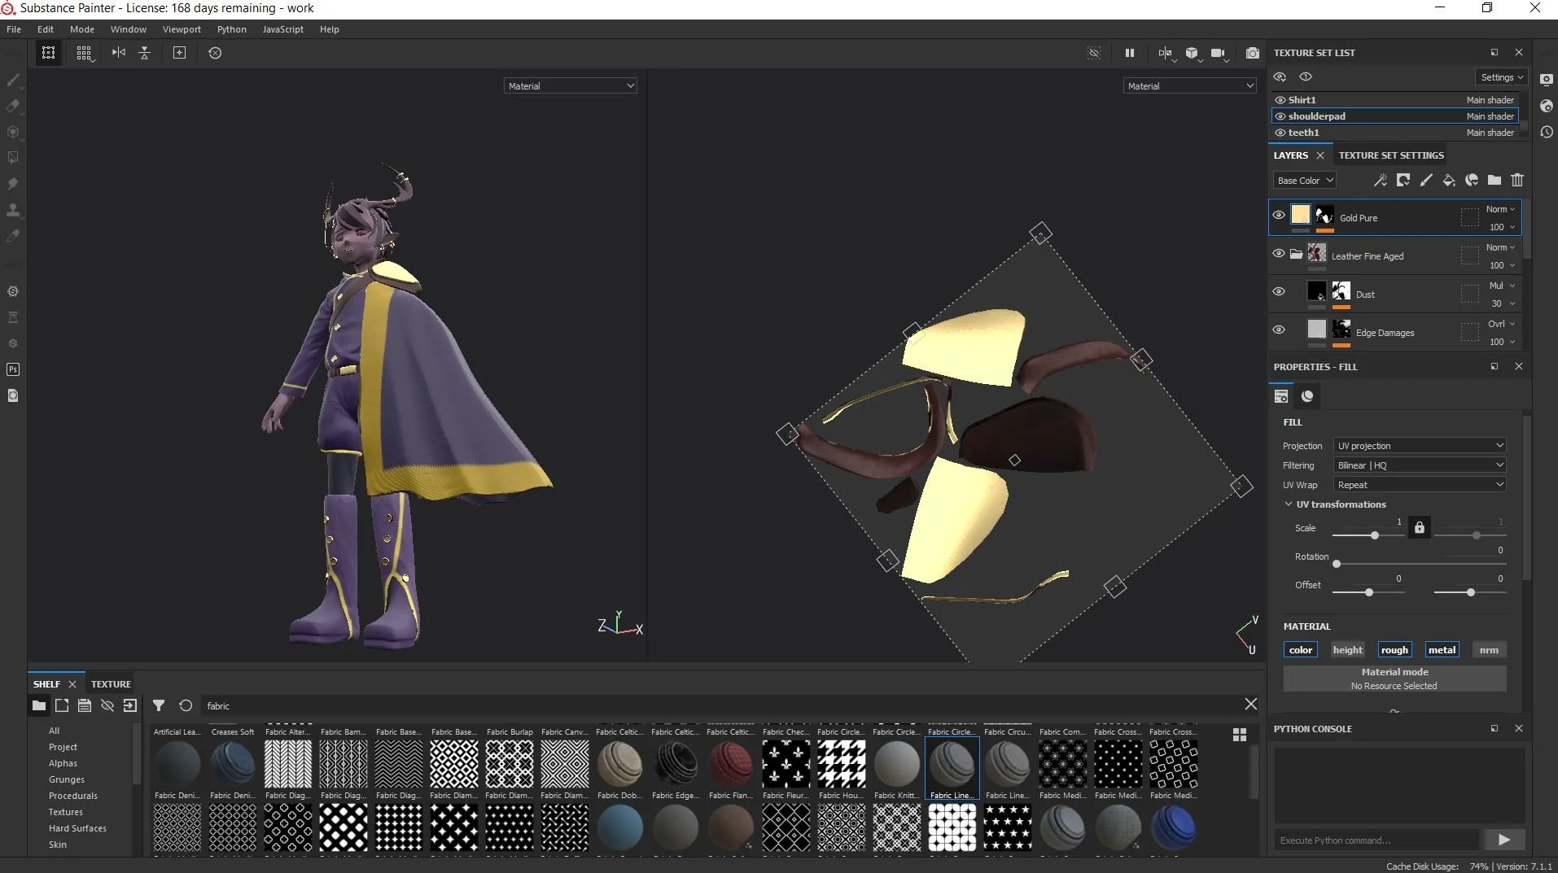The width and height of the screenshot is (1558, 873).
Task: Open the Viewport menu
Action: pos(182,29)
